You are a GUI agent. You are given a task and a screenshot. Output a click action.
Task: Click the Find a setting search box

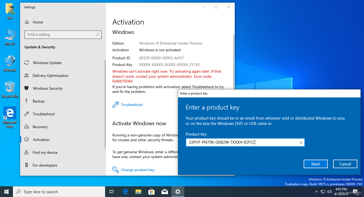pyautogui.click(x=63, y=34)
